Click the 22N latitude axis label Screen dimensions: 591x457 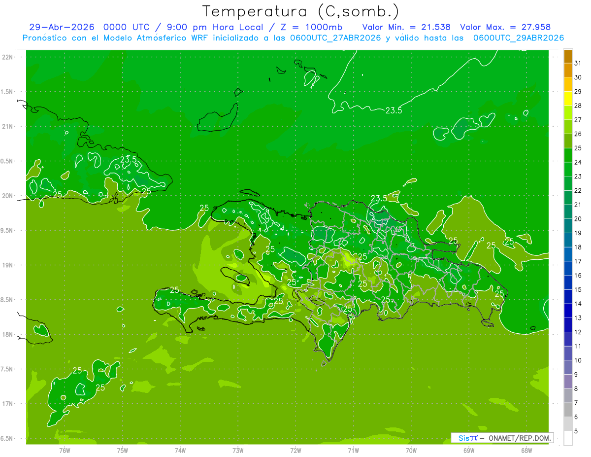coord(8,57)
